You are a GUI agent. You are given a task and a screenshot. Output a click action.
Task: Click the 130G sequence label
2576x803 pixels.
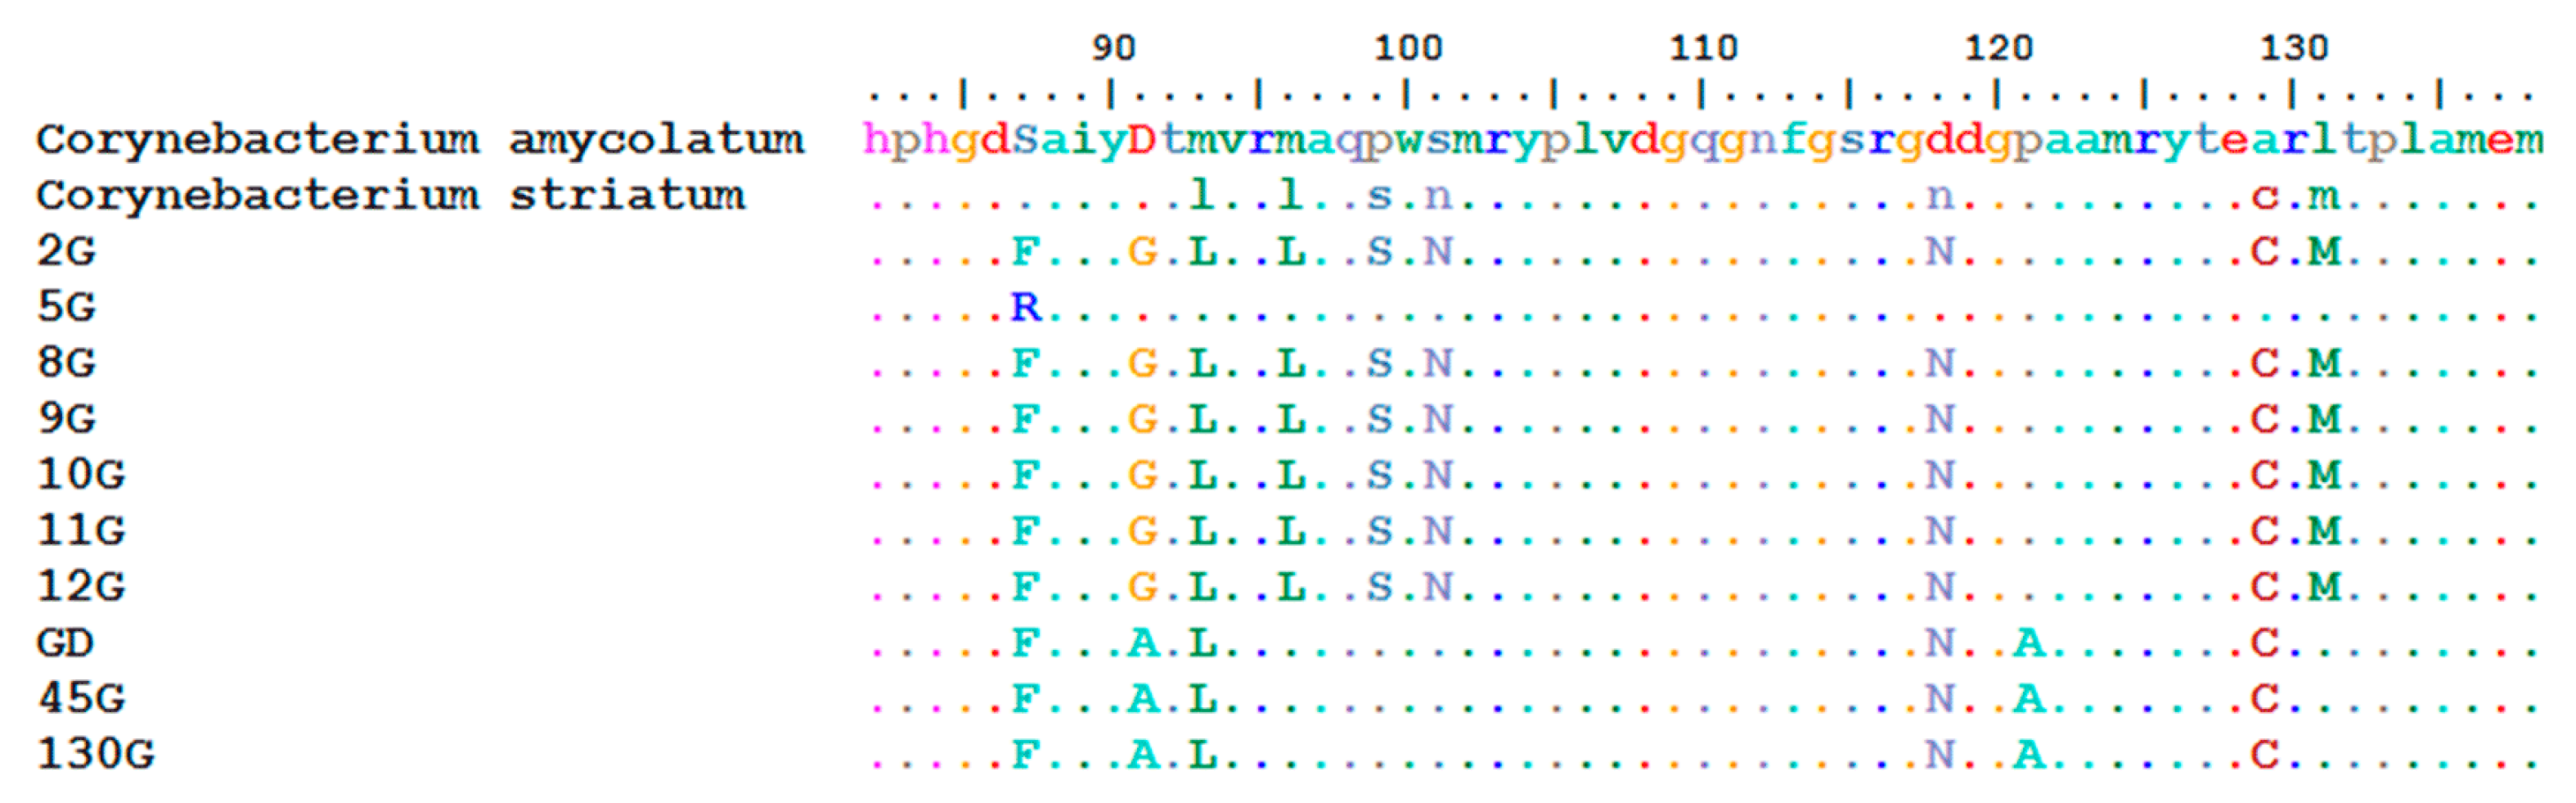pyautogui.click(x=97, y=755)
